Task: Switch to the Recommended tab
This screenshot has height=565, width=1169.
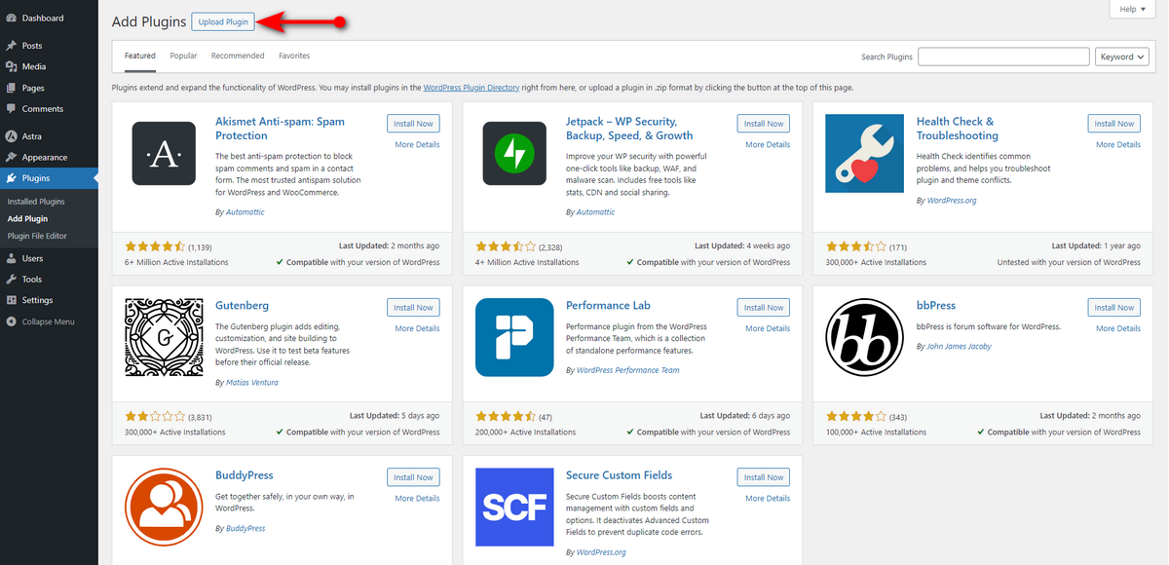Action: coord(238,56)
